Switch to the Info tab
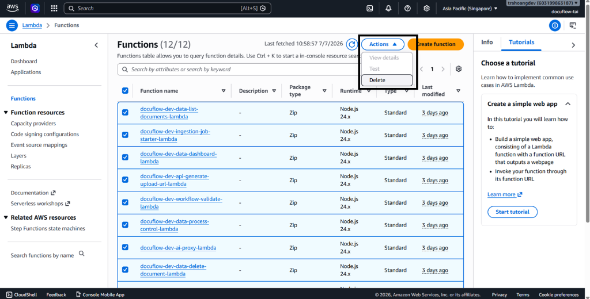The width and height of the screenshot is (590, 299). [x=487, y=42]
